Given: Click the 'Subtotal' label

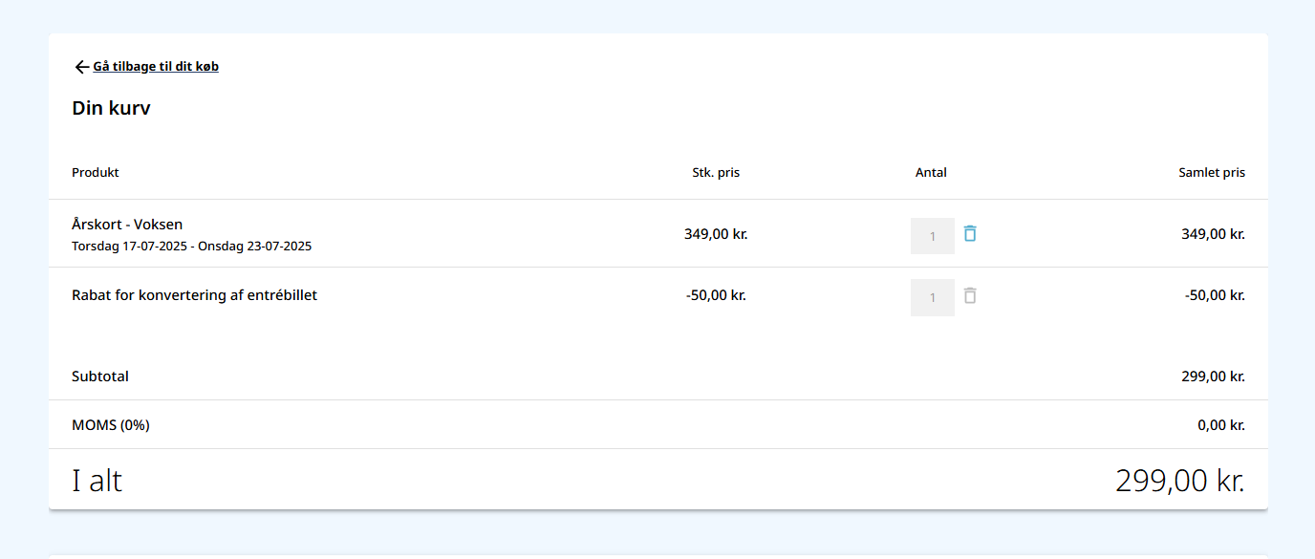Looking at the screenshot, I should pyautogui.click(x=100, y=376).
